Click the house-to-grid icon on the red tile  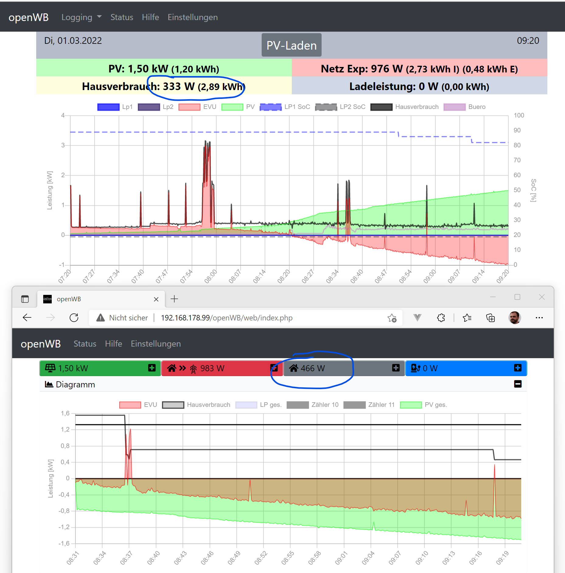click(x=182, y=368)
